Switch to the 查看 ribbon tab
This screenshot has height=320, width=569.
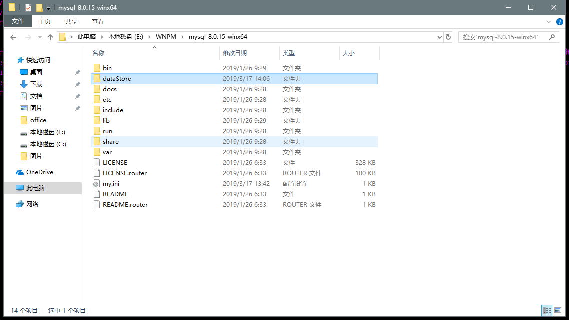[x=97, y=22]
